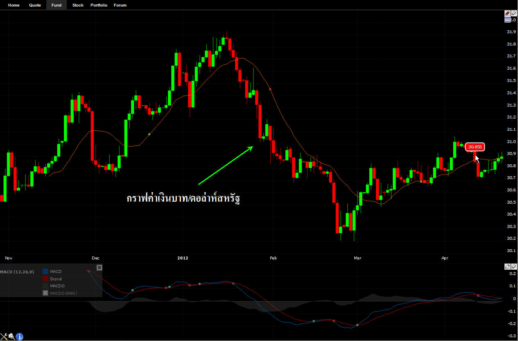This screenshot has height=341, width=518.
Task: Go to the Portfolio tab
Action: coord(99,5)
